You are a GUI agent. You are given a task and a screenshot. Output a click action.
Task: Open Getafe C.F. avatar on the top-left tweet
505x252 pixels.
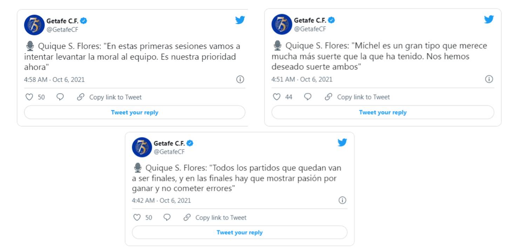pyautogui.click(x=34, y=25)
